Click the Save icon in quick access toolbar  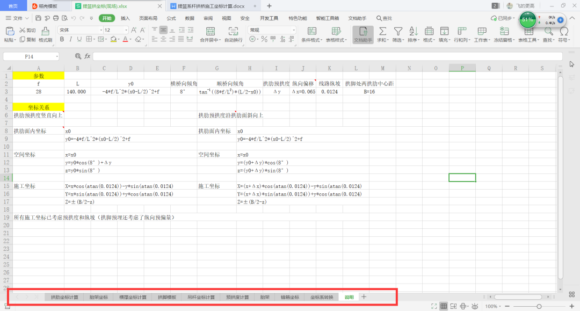[38, 18]
